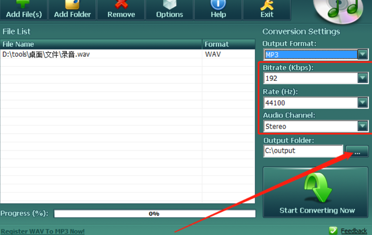
Task: Click the browse "..." output folder button
Action: [357, 151]
